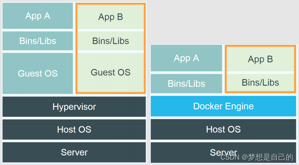Click App A in the Docker diagram
Screen dimensions: 299x165
point(186,58)
